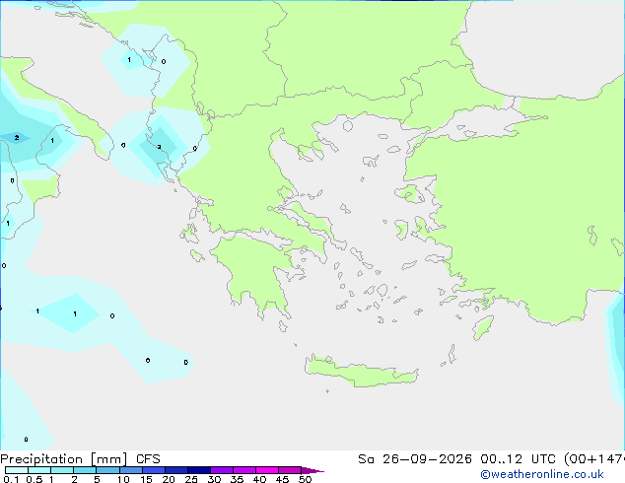Click the '0.1' legend scale label
Viewport: 625px width, 483px height.
pos(11,479)
